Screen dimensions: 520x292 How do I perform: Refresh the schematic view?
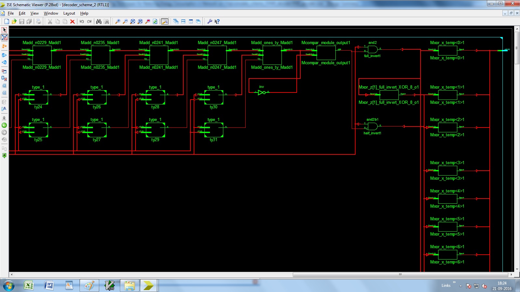pos(155,21)
